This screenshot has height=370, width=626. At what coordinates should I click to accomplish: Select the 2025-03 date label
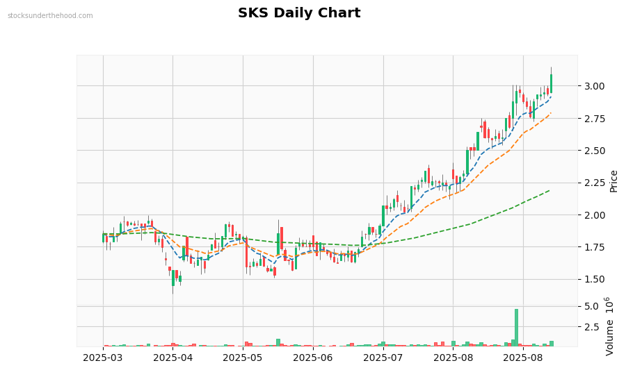pyautogui.click(x=103, y=358)
